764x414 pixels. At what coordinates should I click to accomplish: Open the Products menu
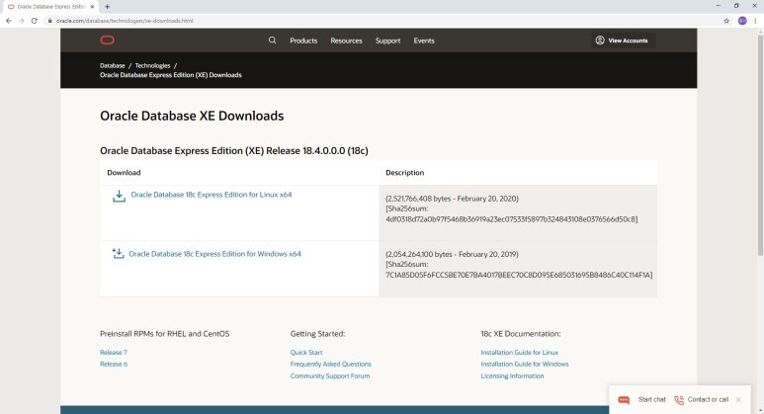click(303, 41)
